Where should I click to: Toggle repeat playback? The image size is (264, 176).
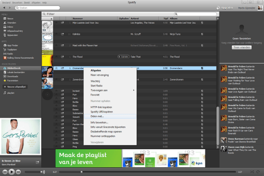[x=258, y=172]
